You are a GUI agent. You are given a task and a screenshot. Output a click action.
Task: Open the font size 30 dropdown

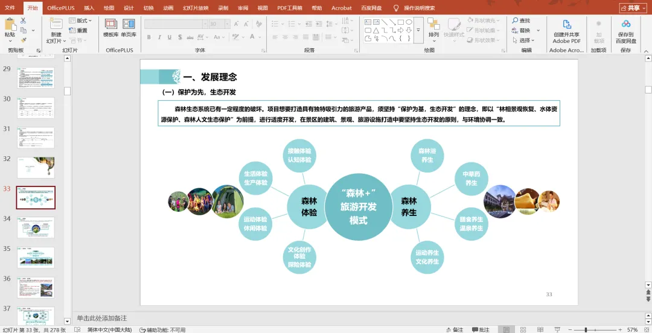227,24
